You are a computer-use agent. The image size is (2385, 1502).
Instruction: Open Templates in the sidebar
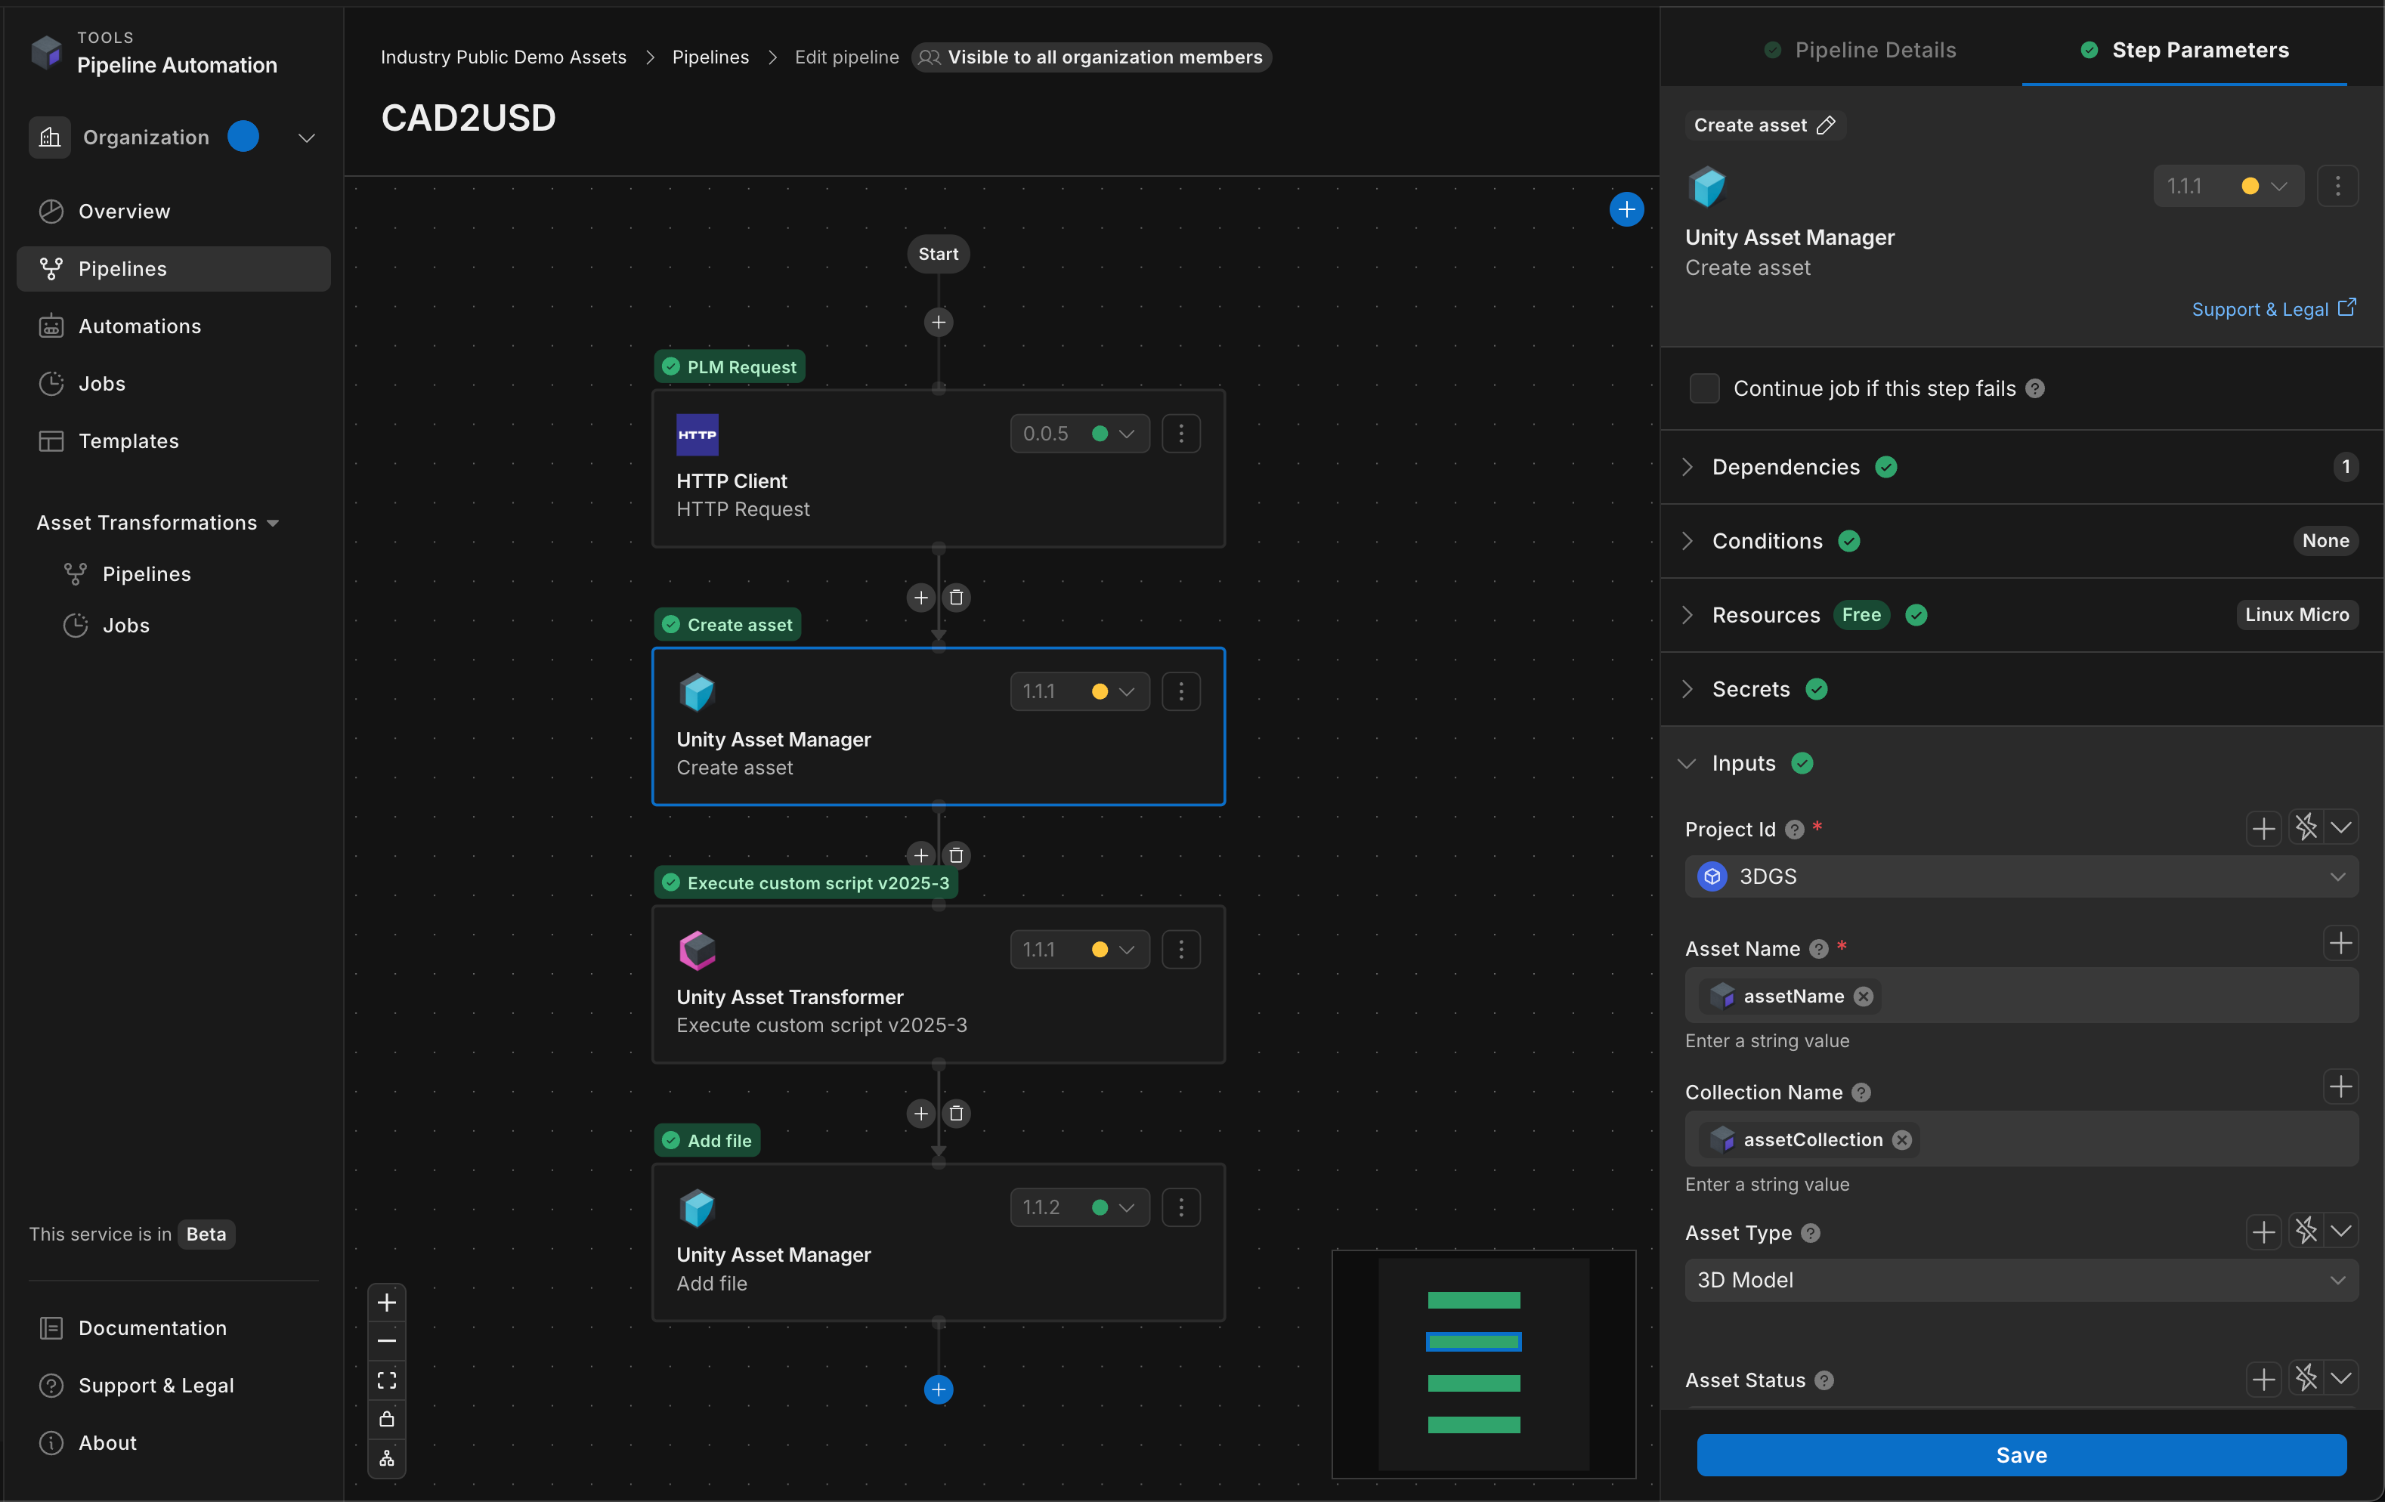(173, 441)
